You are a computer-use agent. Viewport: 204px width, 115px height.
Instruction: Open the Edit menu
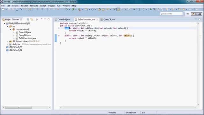click(8, 6)
